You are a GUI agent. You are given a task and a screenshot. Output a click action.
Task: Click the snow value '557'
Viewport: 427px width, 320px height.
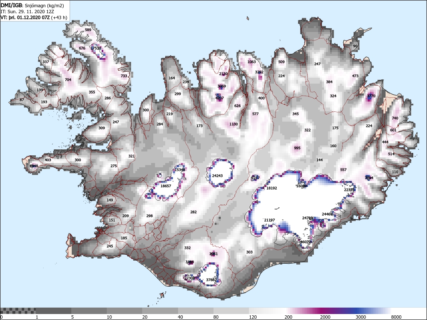(x=343, y=170)
